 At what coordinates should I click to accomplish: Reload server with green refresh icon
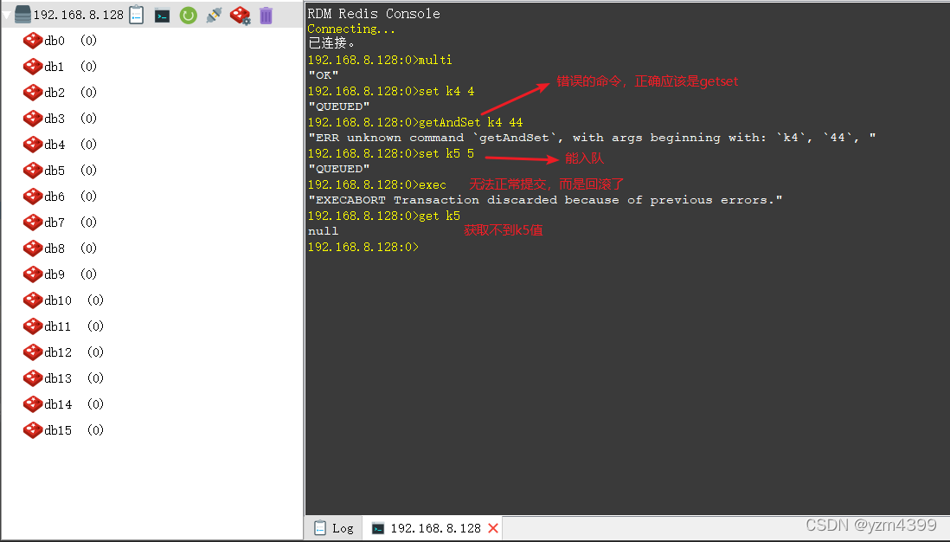pyautogui.click(x=189, y=16)
